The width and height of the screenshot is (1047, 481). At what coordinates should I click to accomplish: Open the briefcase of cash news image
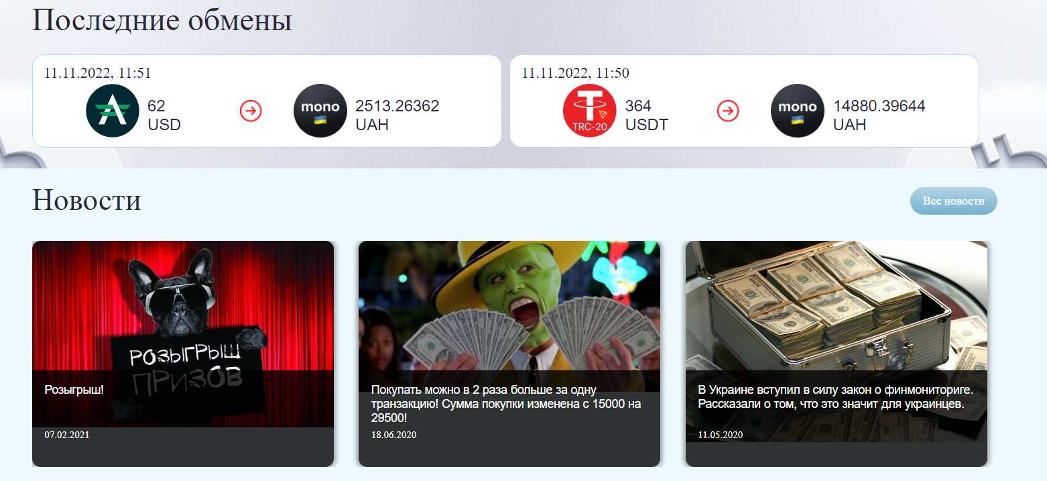click(x=837, y=341)
